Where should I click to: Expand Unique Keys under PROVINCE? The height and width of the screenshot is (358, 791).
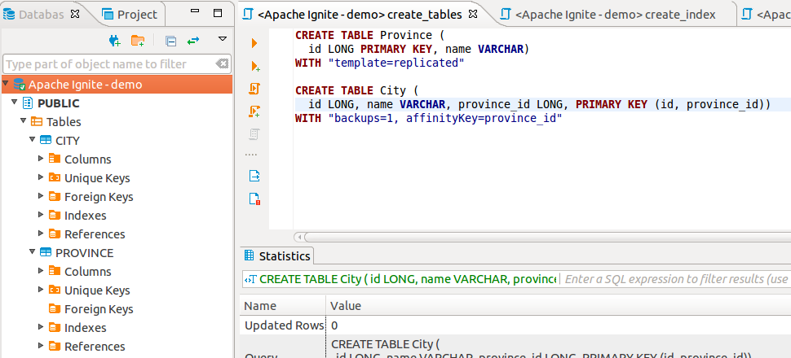point(42,289)
